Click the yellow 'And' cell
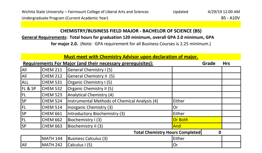This screenshot has height=153, width=262. click(x=197, y=126)
